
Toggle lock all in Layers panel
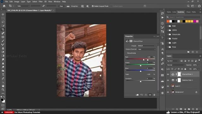185,69
